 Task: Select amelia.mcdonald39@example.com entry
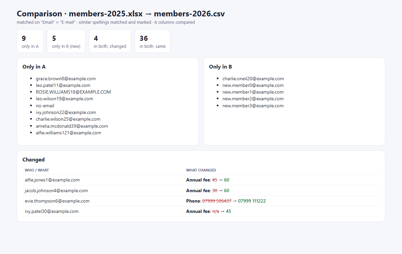(72, 126)
